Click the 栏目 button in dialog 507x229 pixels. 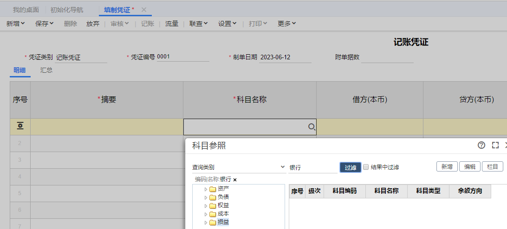pyautogui.click(x=493, y=167)
